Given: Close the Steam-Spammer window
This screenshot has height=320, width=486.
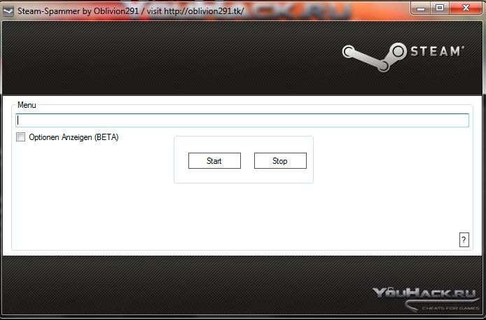Looking at the screenshot, I should point(466,8).
